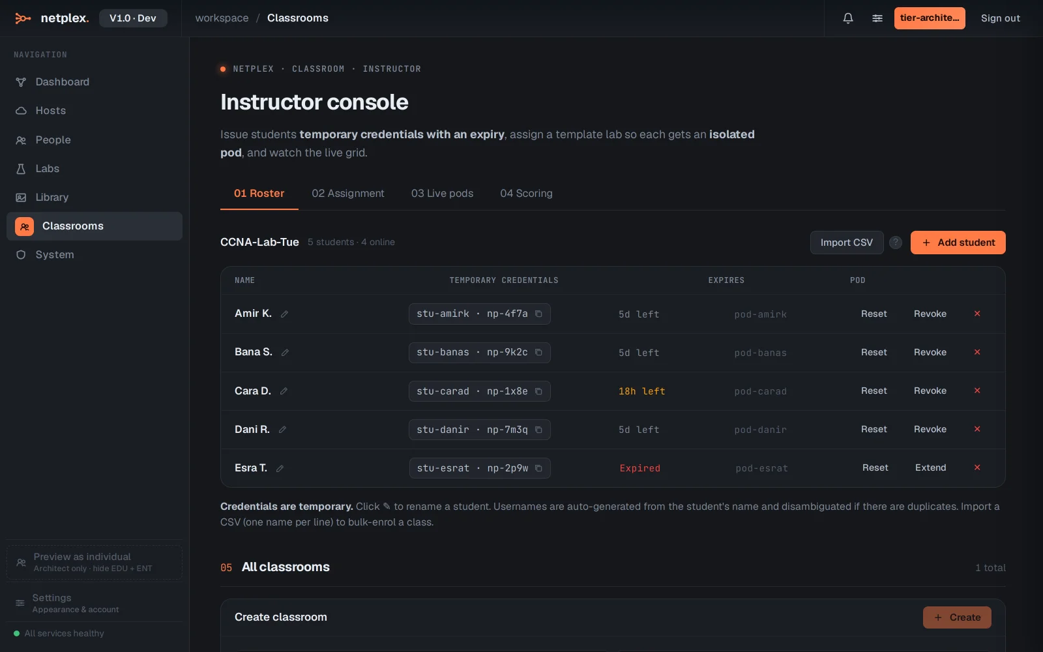The width and height of the screenshot is (1043, 652).
Task: Revoke credentials for Cara D.
Action: (930, 391)
